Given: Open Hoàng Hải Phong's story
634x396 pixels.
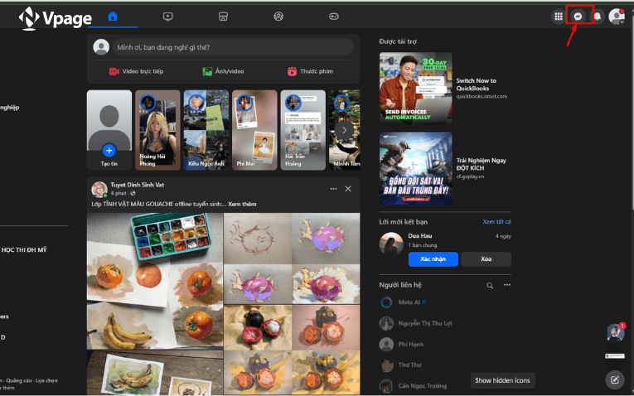Looking at the screenshot, I should point(157,130).
